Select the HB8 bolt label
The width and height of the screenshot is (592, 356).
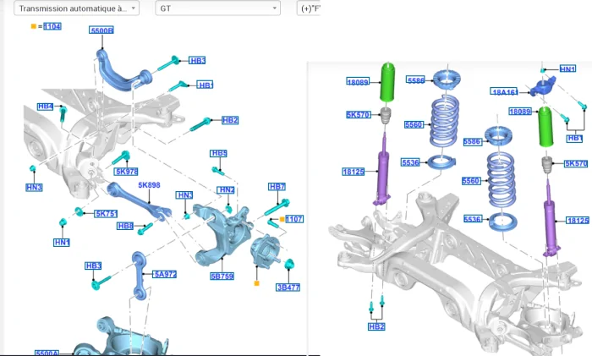(x=125, y=226)
